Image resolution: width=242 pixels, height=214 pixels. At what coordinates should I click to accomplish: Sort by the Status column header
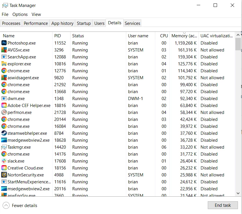(x=98, y=36)
